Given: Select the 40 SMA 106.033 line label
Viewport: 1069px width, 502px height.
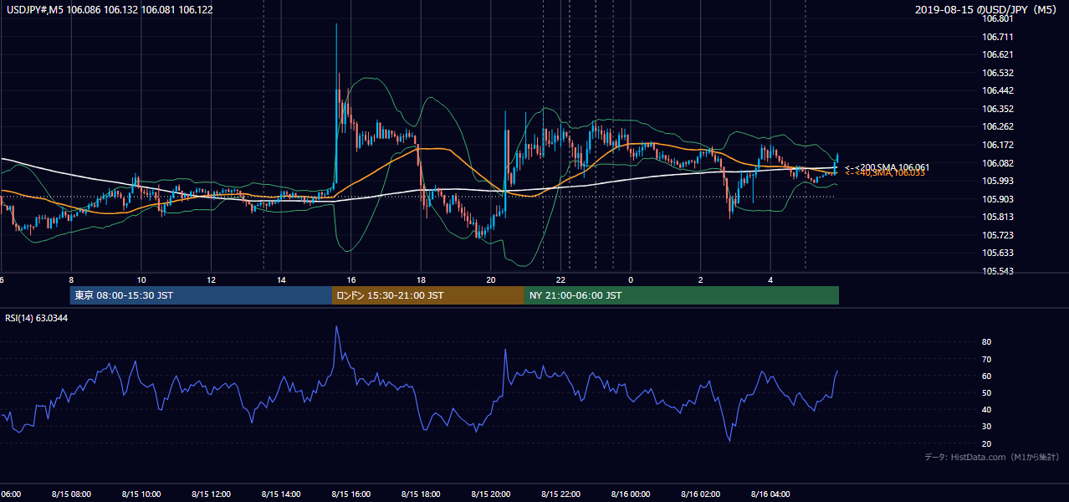Looking at the screenshot, I should pos(884,173).
